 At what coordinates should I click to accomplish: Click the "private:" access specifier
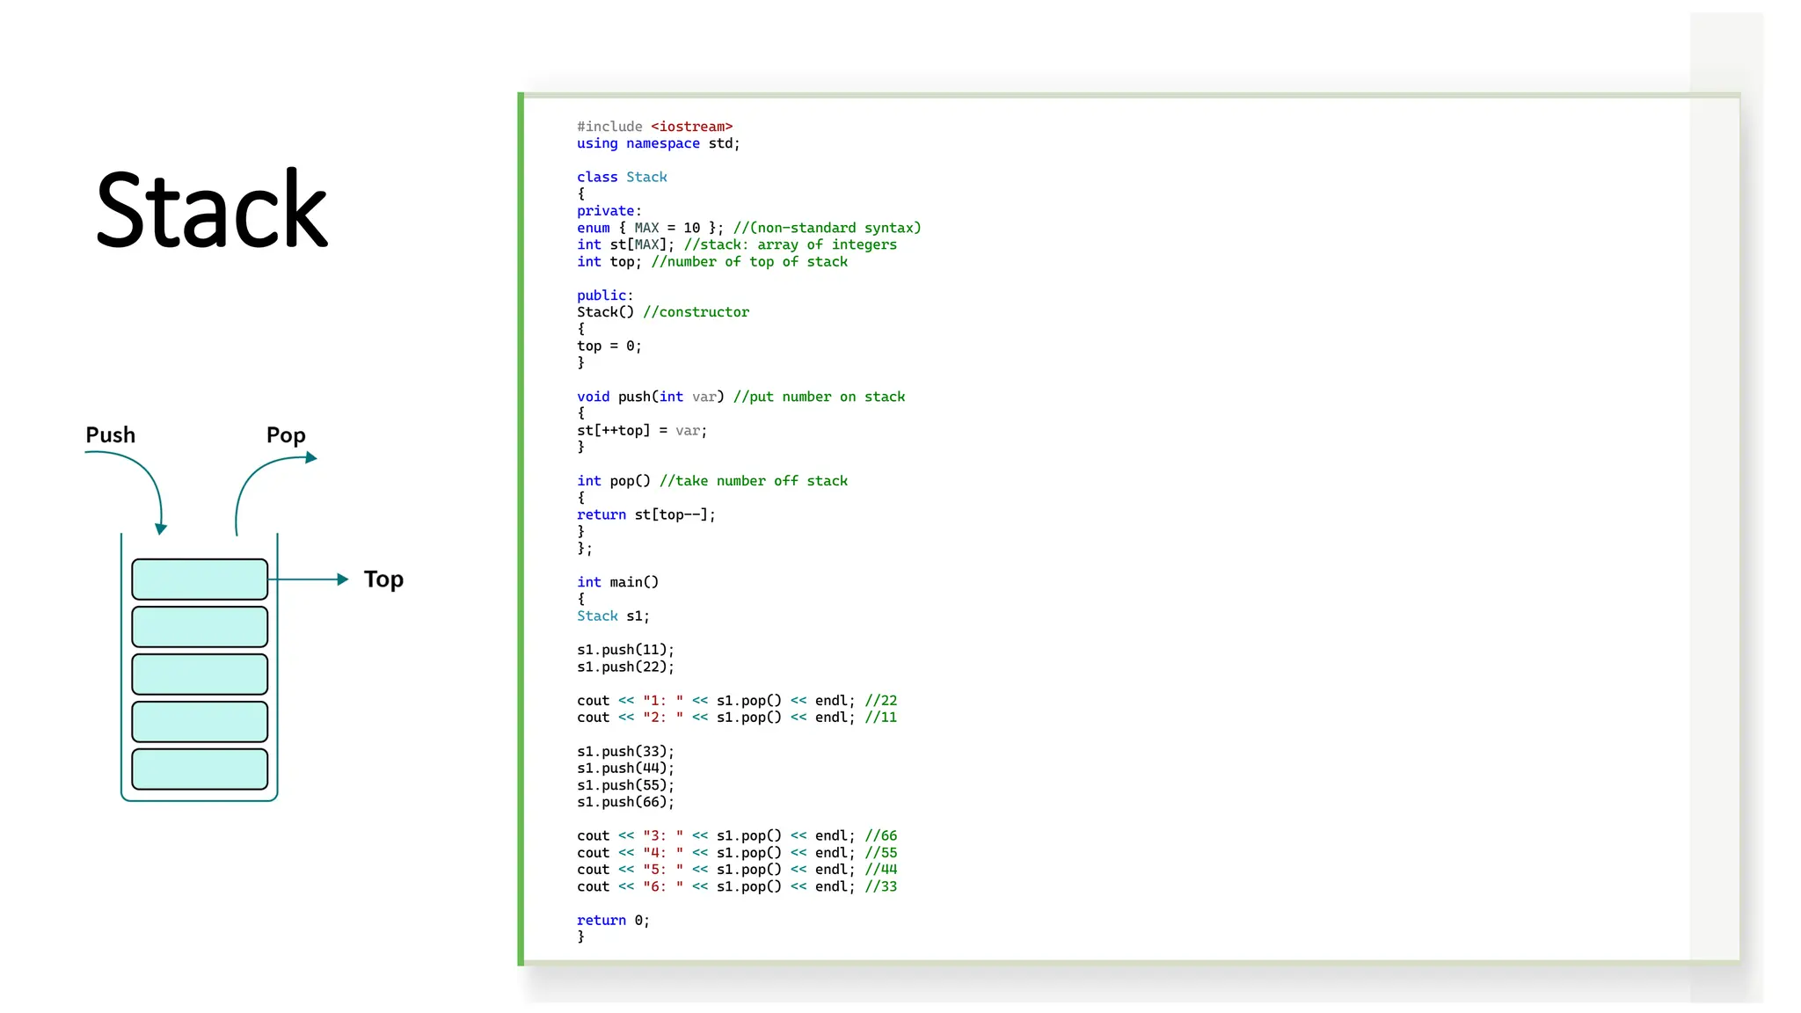[x=609, y=211]
